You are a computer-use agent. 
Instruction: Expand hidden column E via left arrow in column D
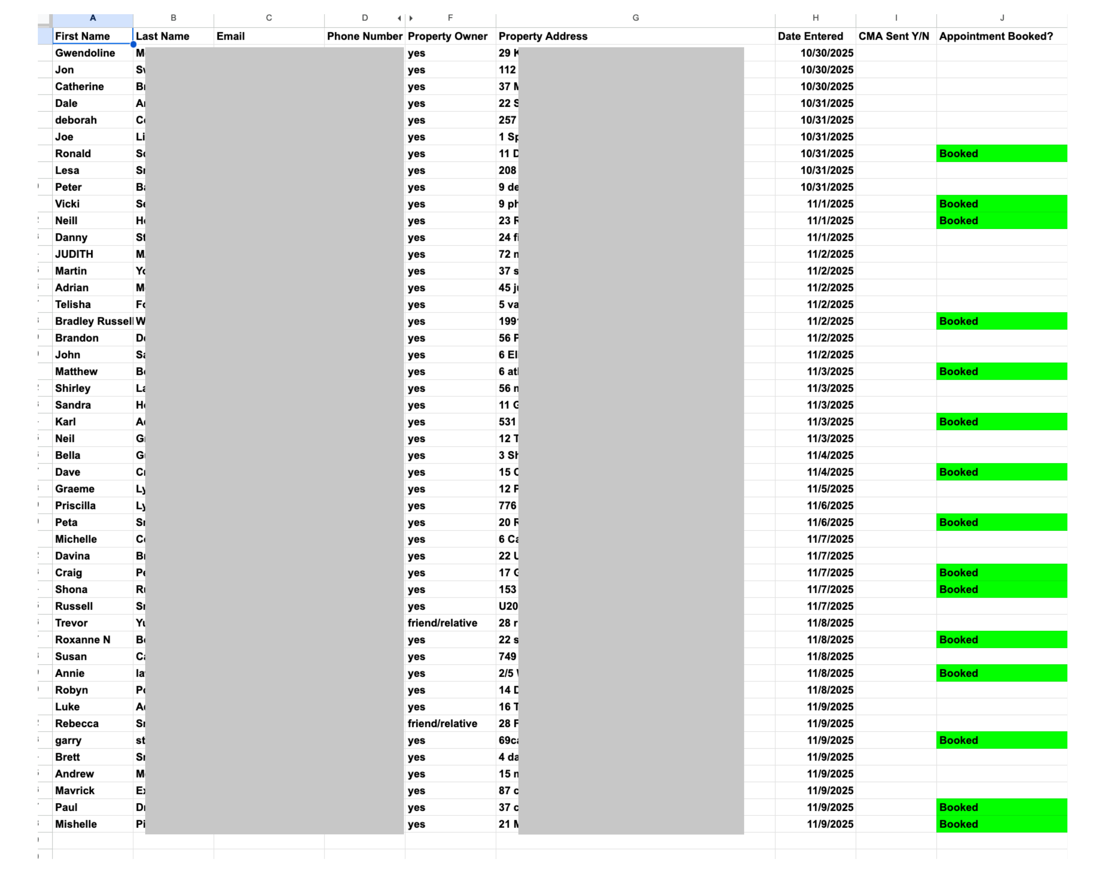(x=399, y=18)
